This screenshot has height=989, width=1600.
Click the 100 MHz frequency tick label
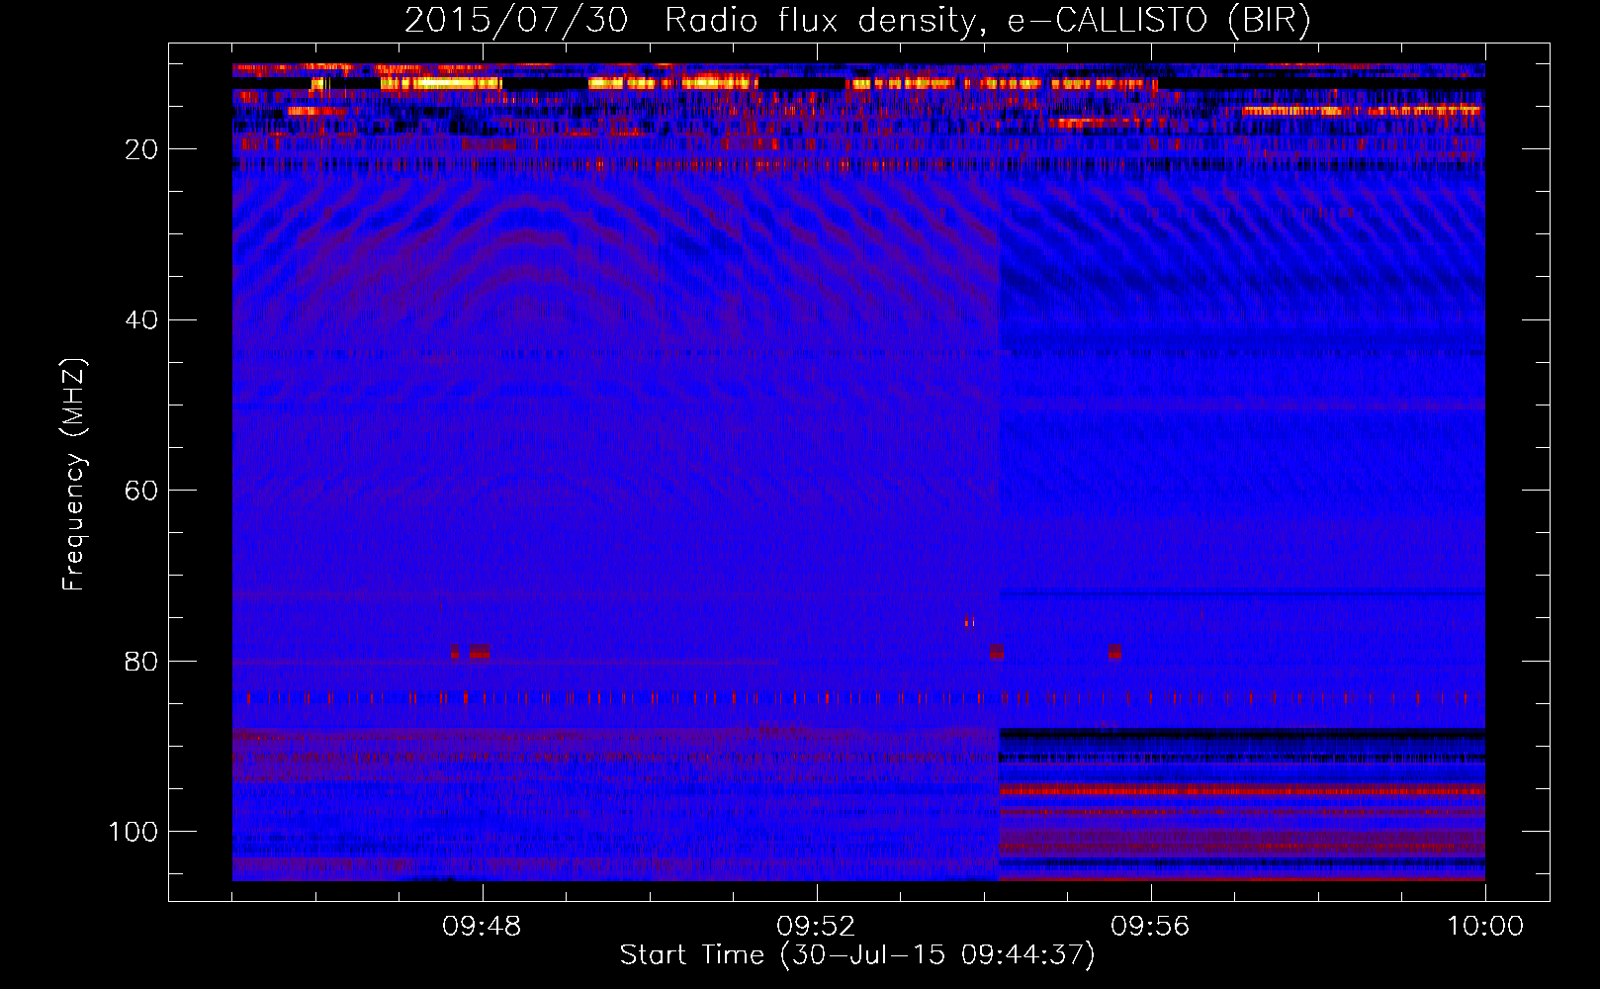point(133,832)
